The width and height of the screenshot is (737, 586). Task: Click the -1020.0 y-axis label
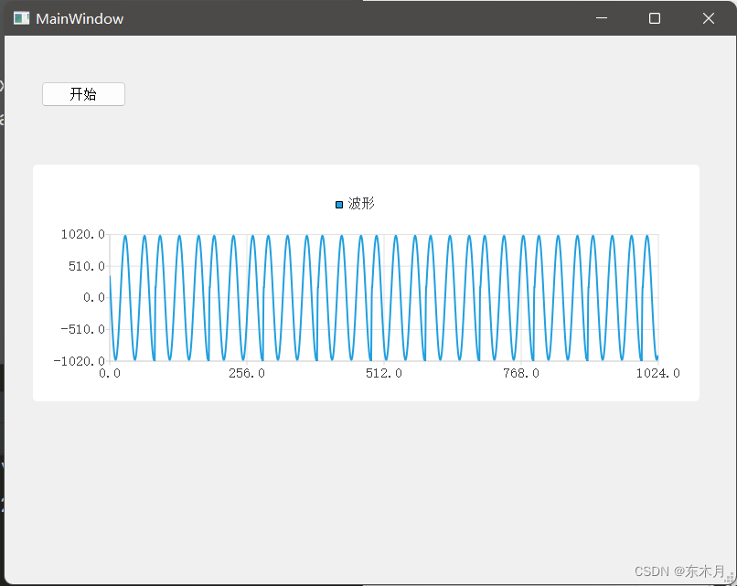pyautogui.click(x=80, y=361)
